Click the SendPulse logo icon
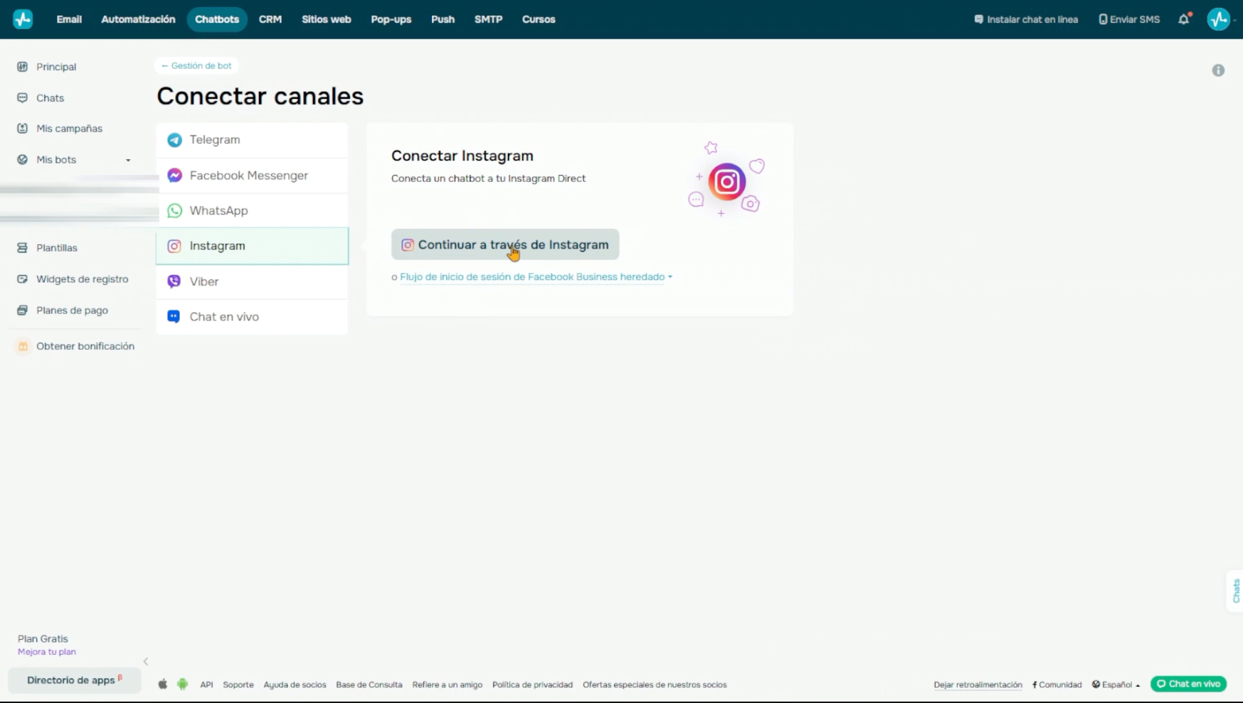The width and height of the screenshot is (1243, 703). click(x=23, y=19)
